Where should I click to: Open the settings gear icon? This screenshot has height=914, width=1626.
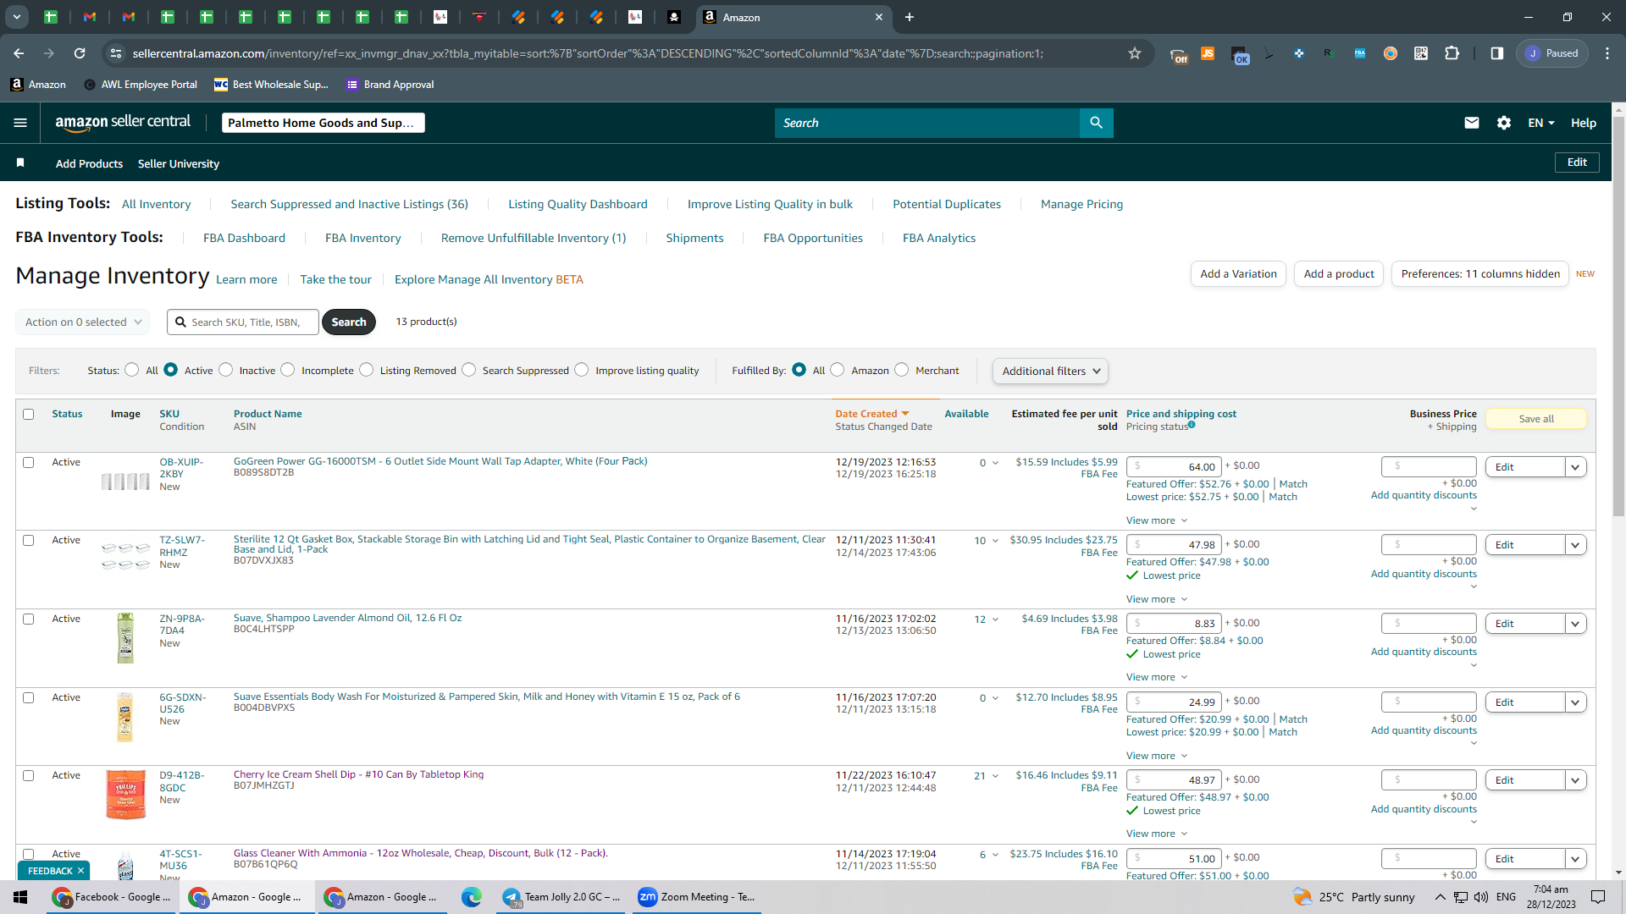point(1504,123)
